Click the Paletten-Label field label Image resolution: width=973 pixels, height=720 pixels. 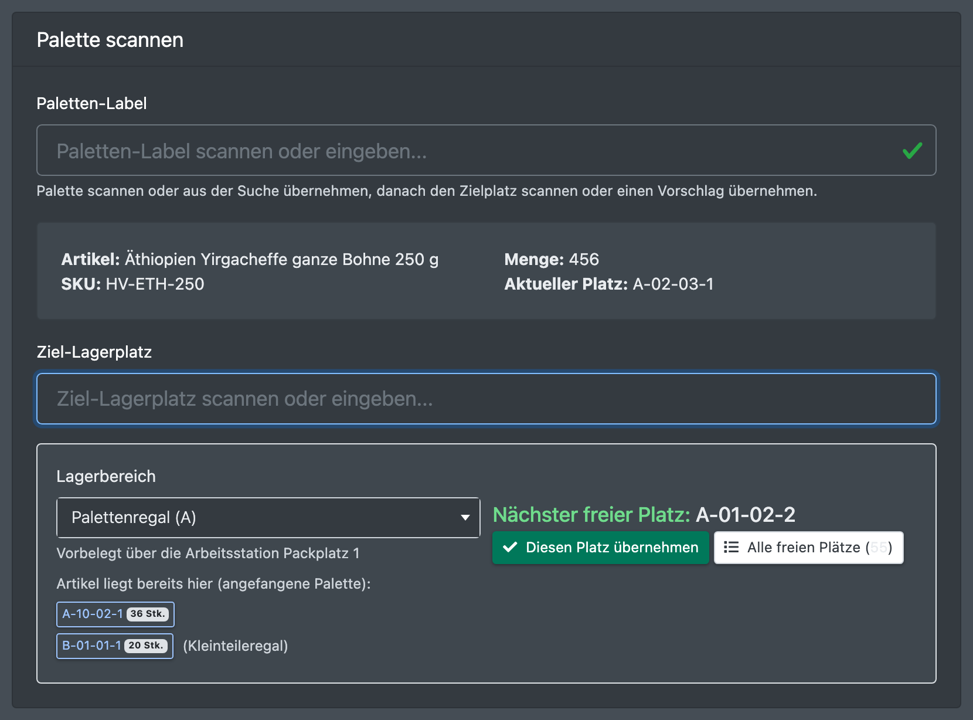92,104
